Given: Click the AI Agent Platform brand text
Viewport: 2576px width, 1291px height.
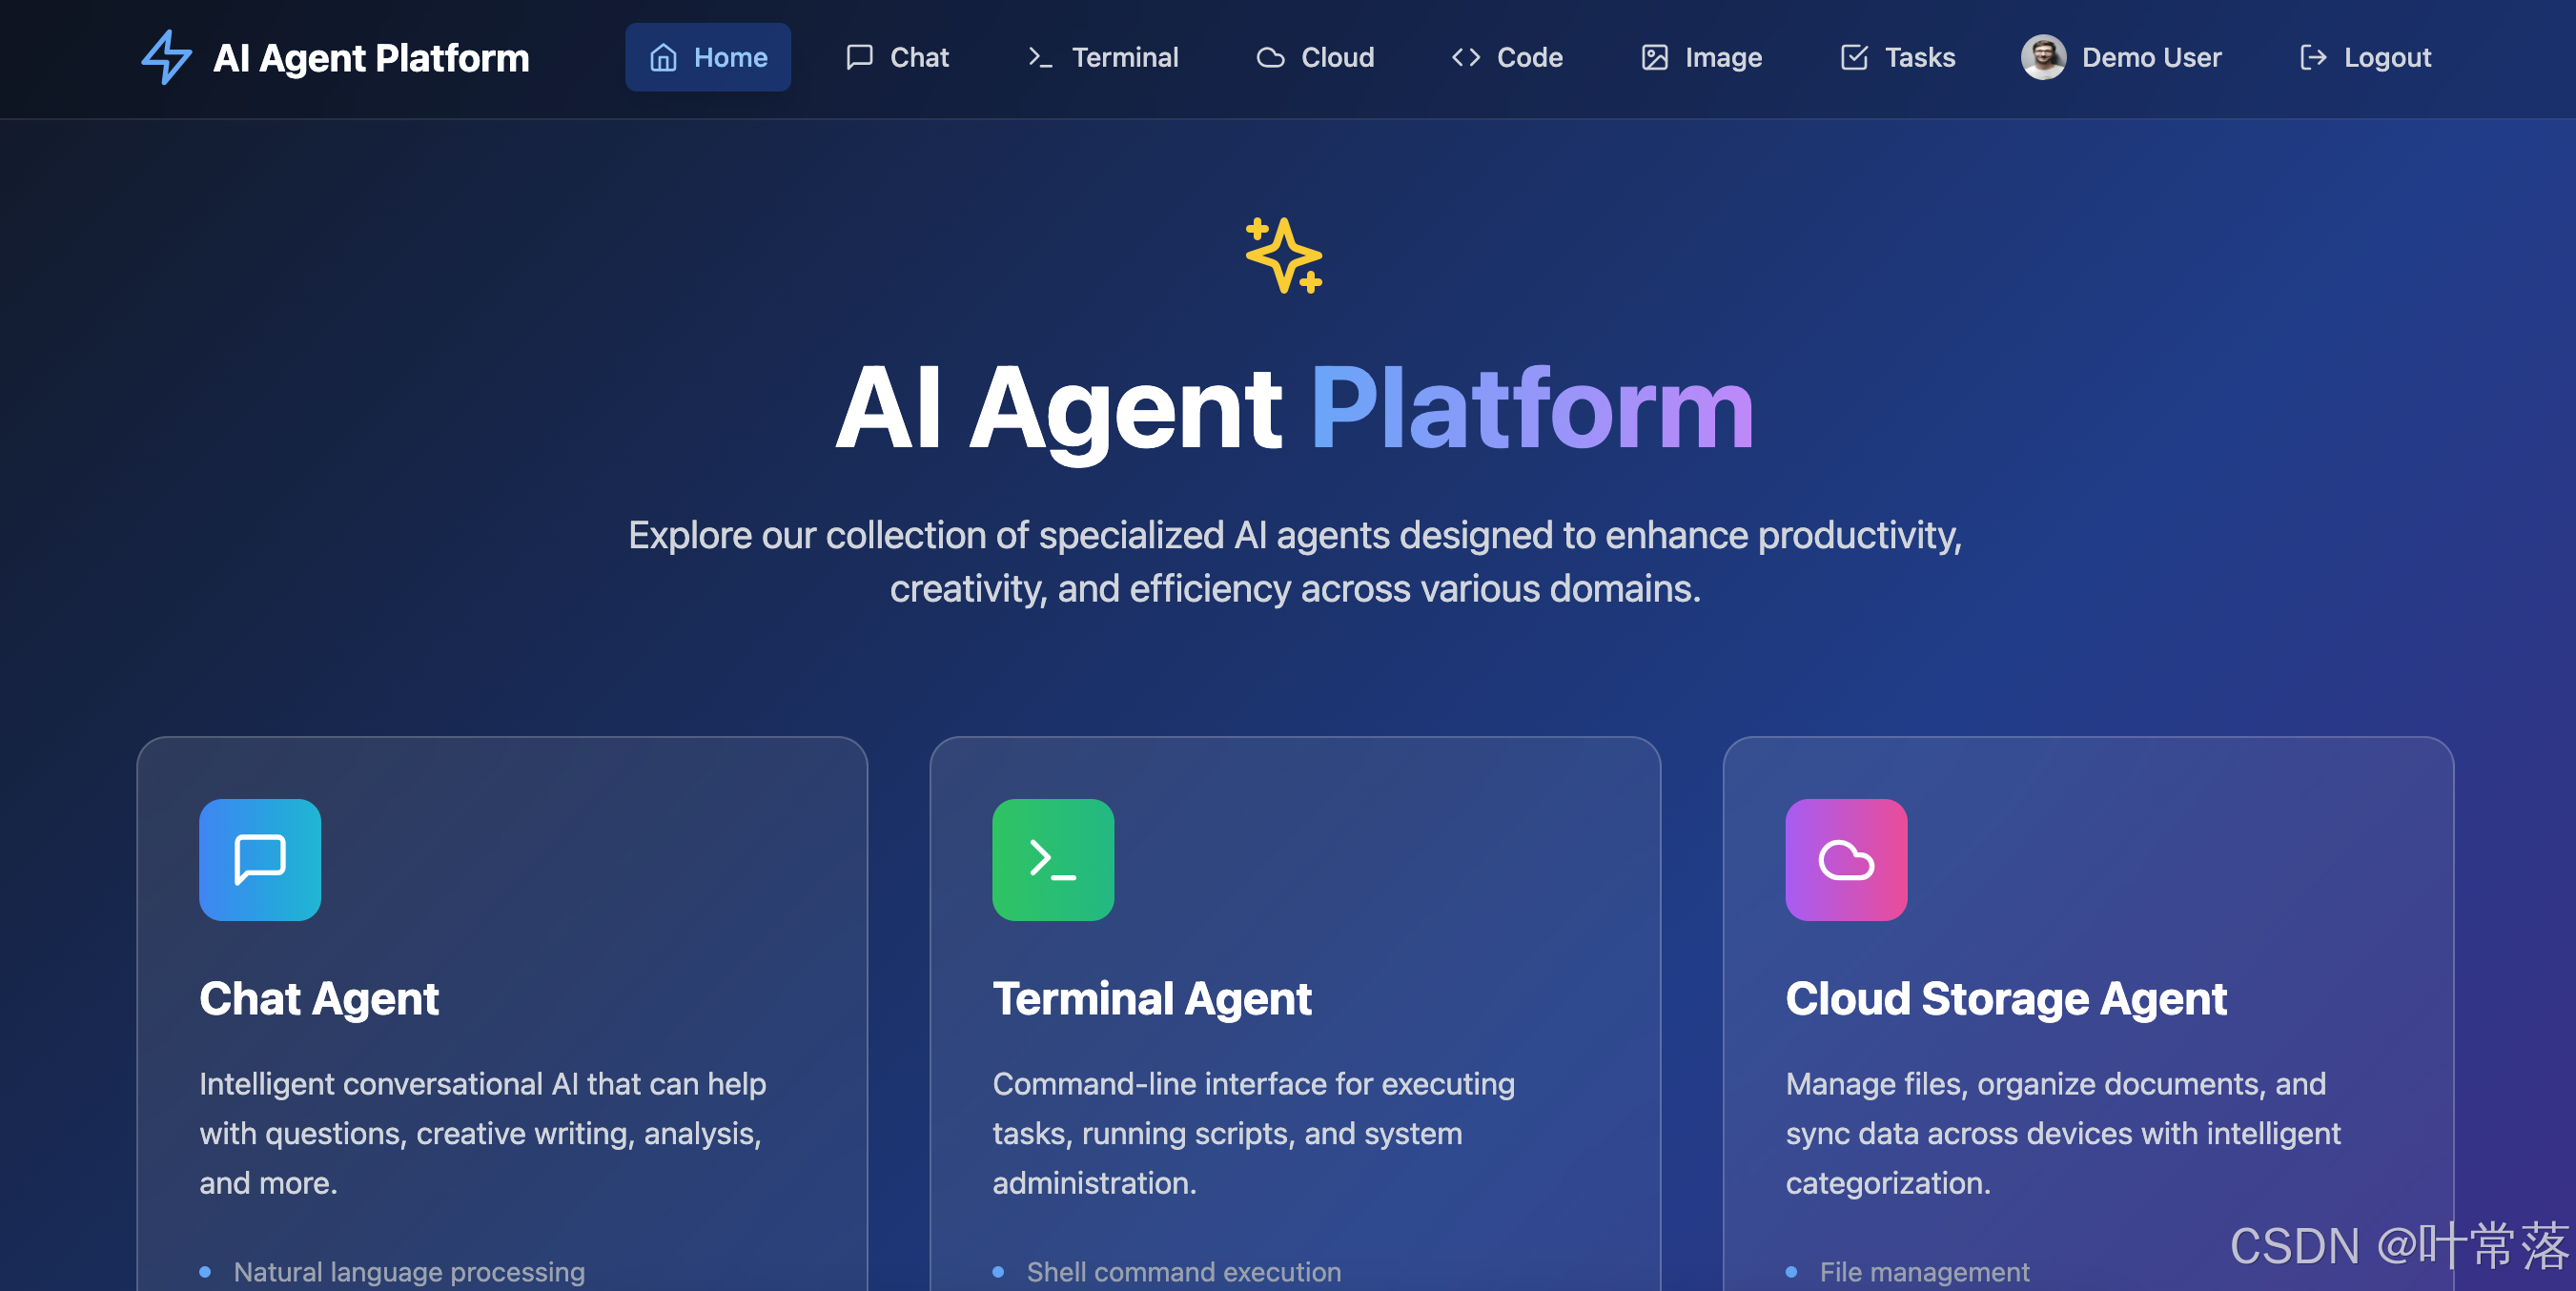Looking at the screenshot, I should tap(371, 57).
